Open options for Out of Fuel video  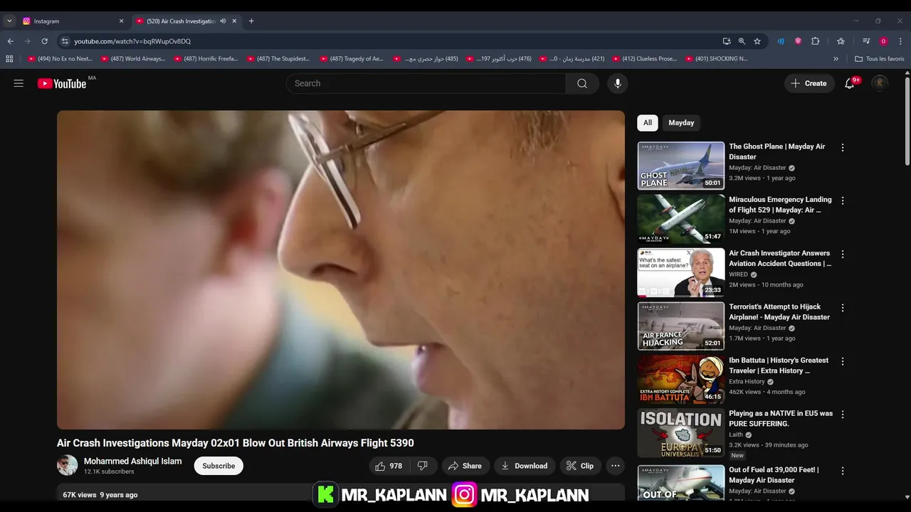pyautogui.click(x=843, y=471)
